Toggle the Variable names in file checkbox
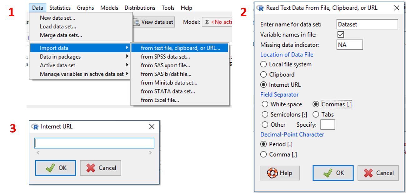This screenshot has height=193, width=406. [341, 35]
